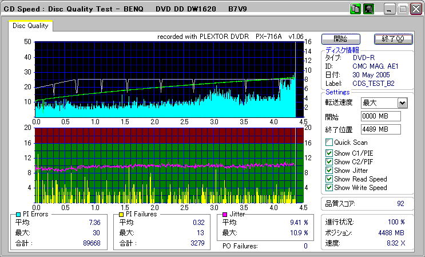Image resolution: width=425 pixels, height=257 pixels.
Task: Select the Disc Quality tab
Action: [x=31, y=26]
